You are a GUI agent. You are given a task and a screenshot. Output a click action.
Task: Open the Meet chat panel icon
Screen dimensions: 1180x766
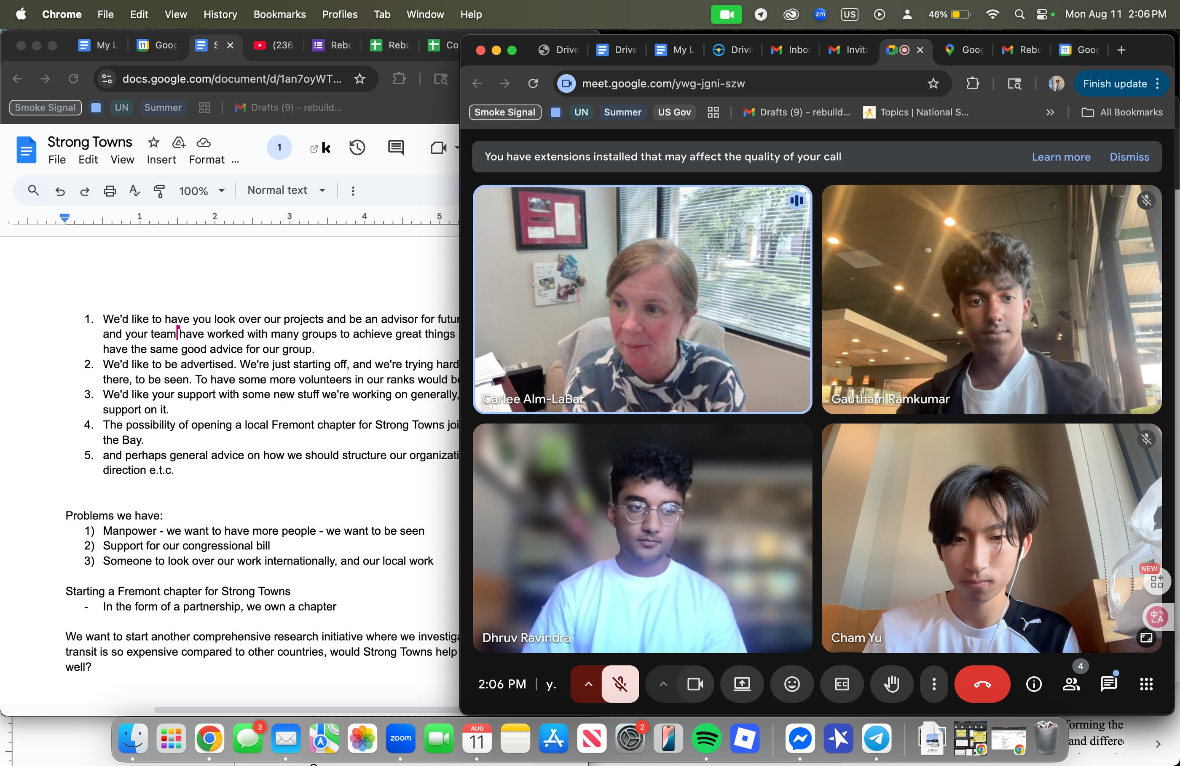(x=1108, y=684)
